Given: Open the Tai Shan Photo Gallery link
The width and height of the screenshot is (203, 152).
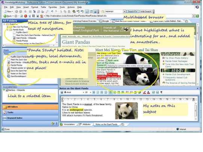Looking at the screenshot, I should pos(177,58).
